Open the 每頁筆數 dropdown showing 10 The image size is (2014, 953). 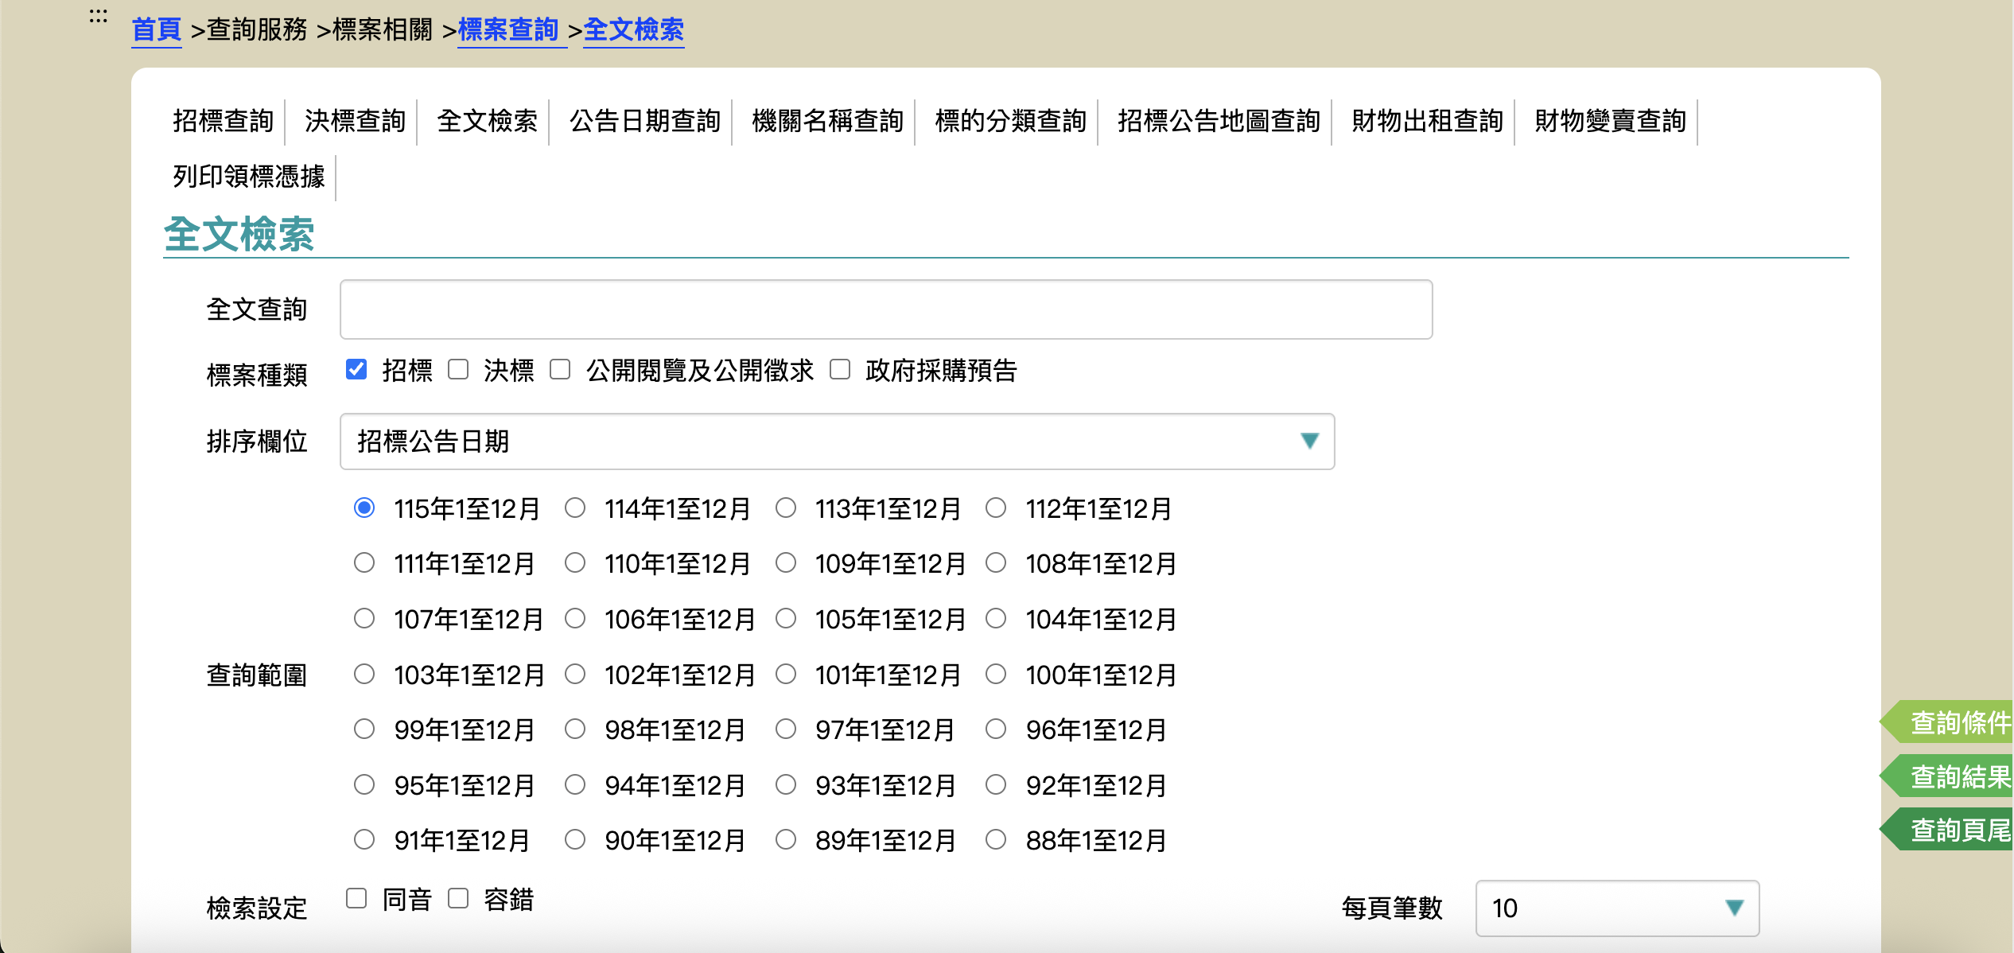tap(1617, 908)
